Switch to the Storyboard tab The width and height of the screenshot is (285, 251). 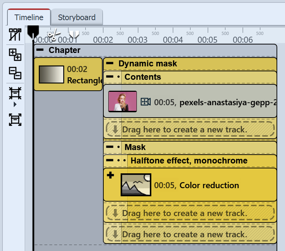coord(77,17)
